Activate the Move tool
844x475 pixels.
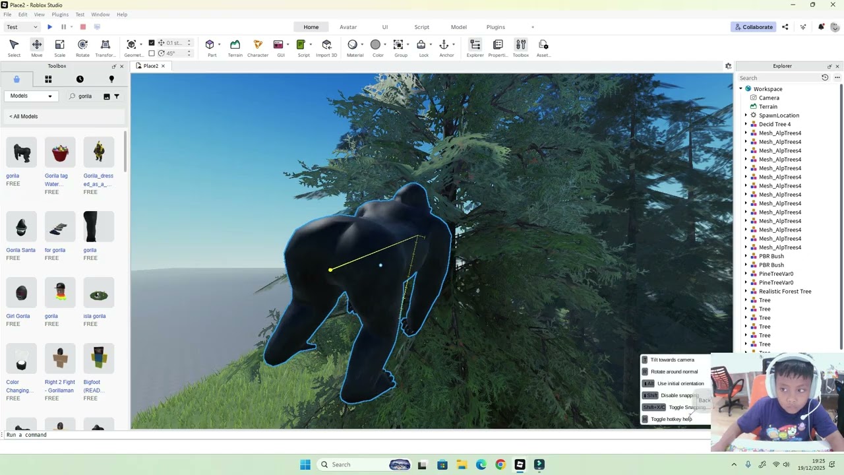point(36,47)
